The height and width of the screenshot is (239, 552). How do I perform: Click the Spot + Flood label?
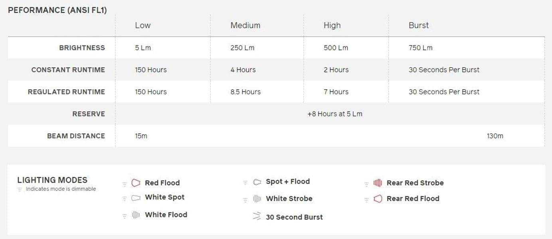point(287,182)
